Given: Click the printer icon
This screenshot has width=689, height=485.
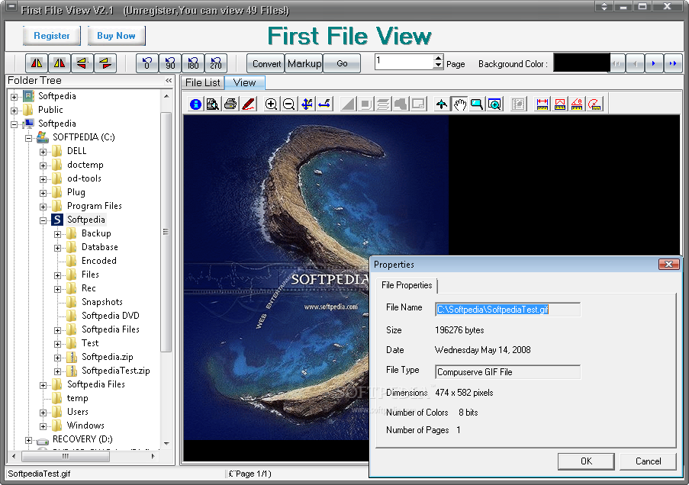Looking at the screenshot, I should click(x=230, y=104).
